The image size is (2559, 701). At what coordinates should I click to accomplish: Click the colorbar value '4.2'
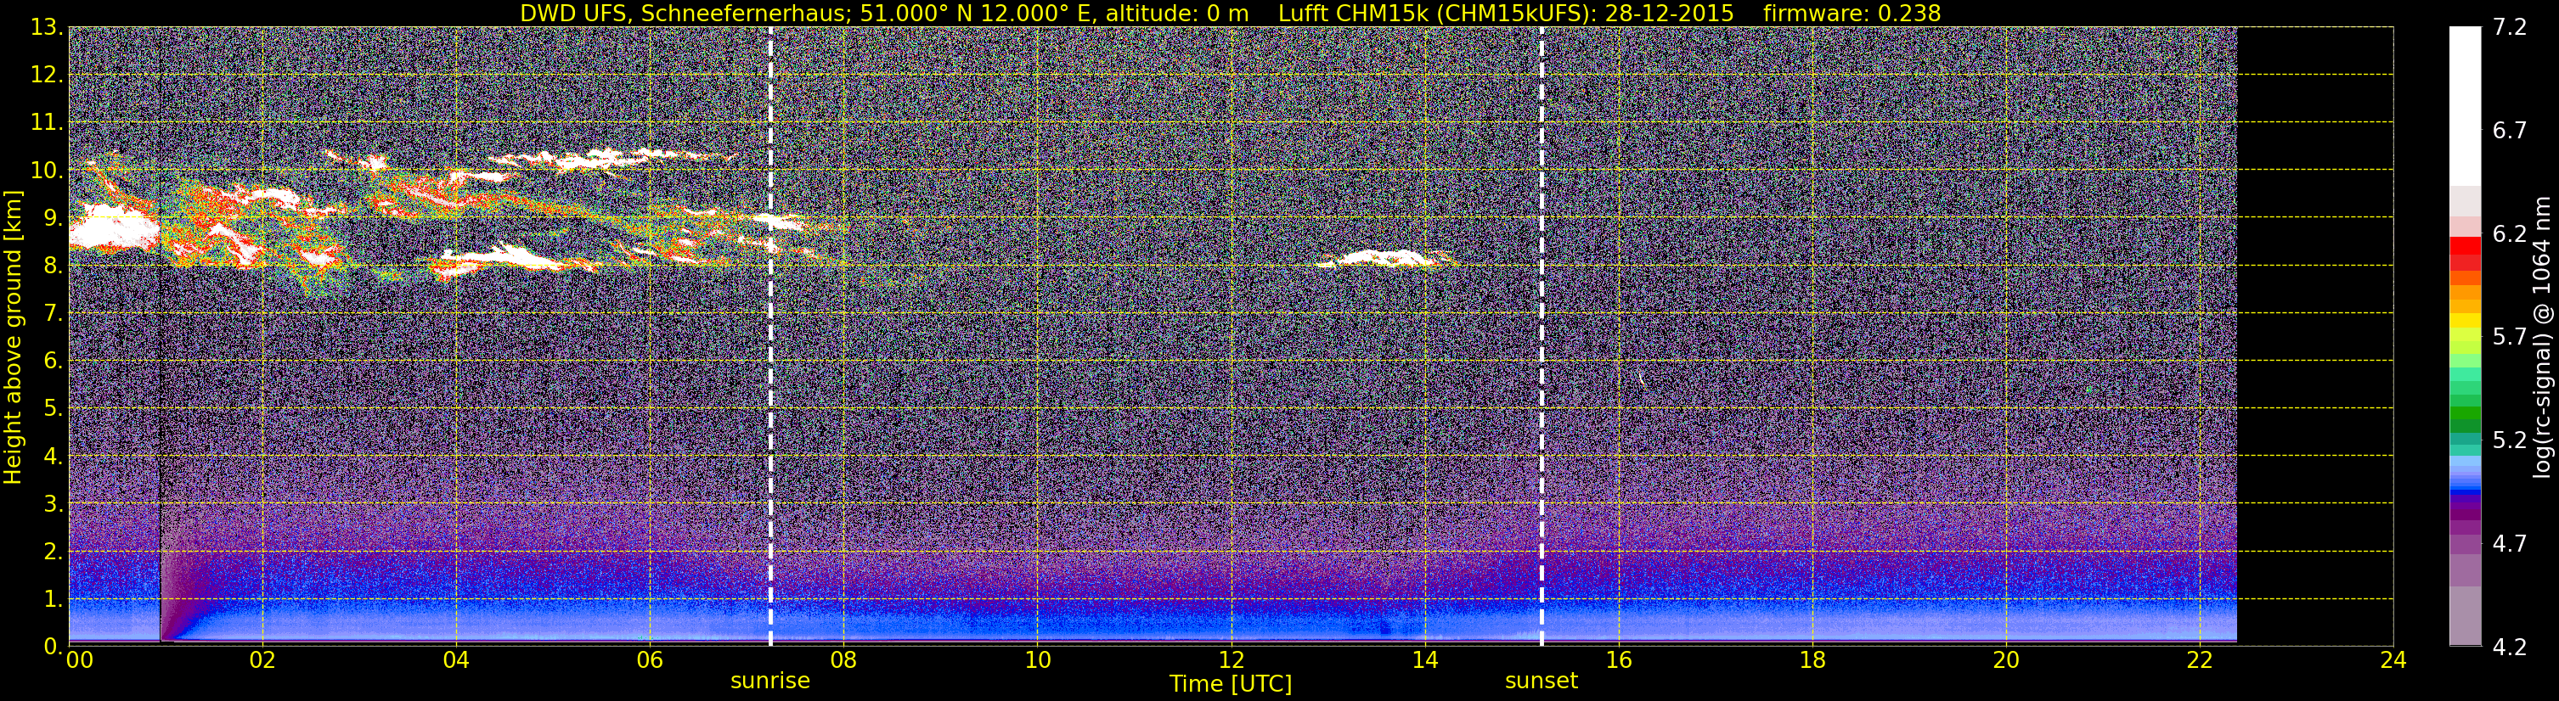tap(2510, 647)
